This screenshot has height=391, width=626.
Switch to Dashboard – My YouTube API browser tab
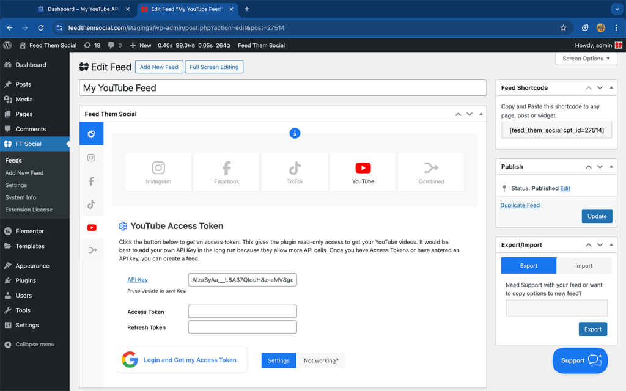coord(83,9)
